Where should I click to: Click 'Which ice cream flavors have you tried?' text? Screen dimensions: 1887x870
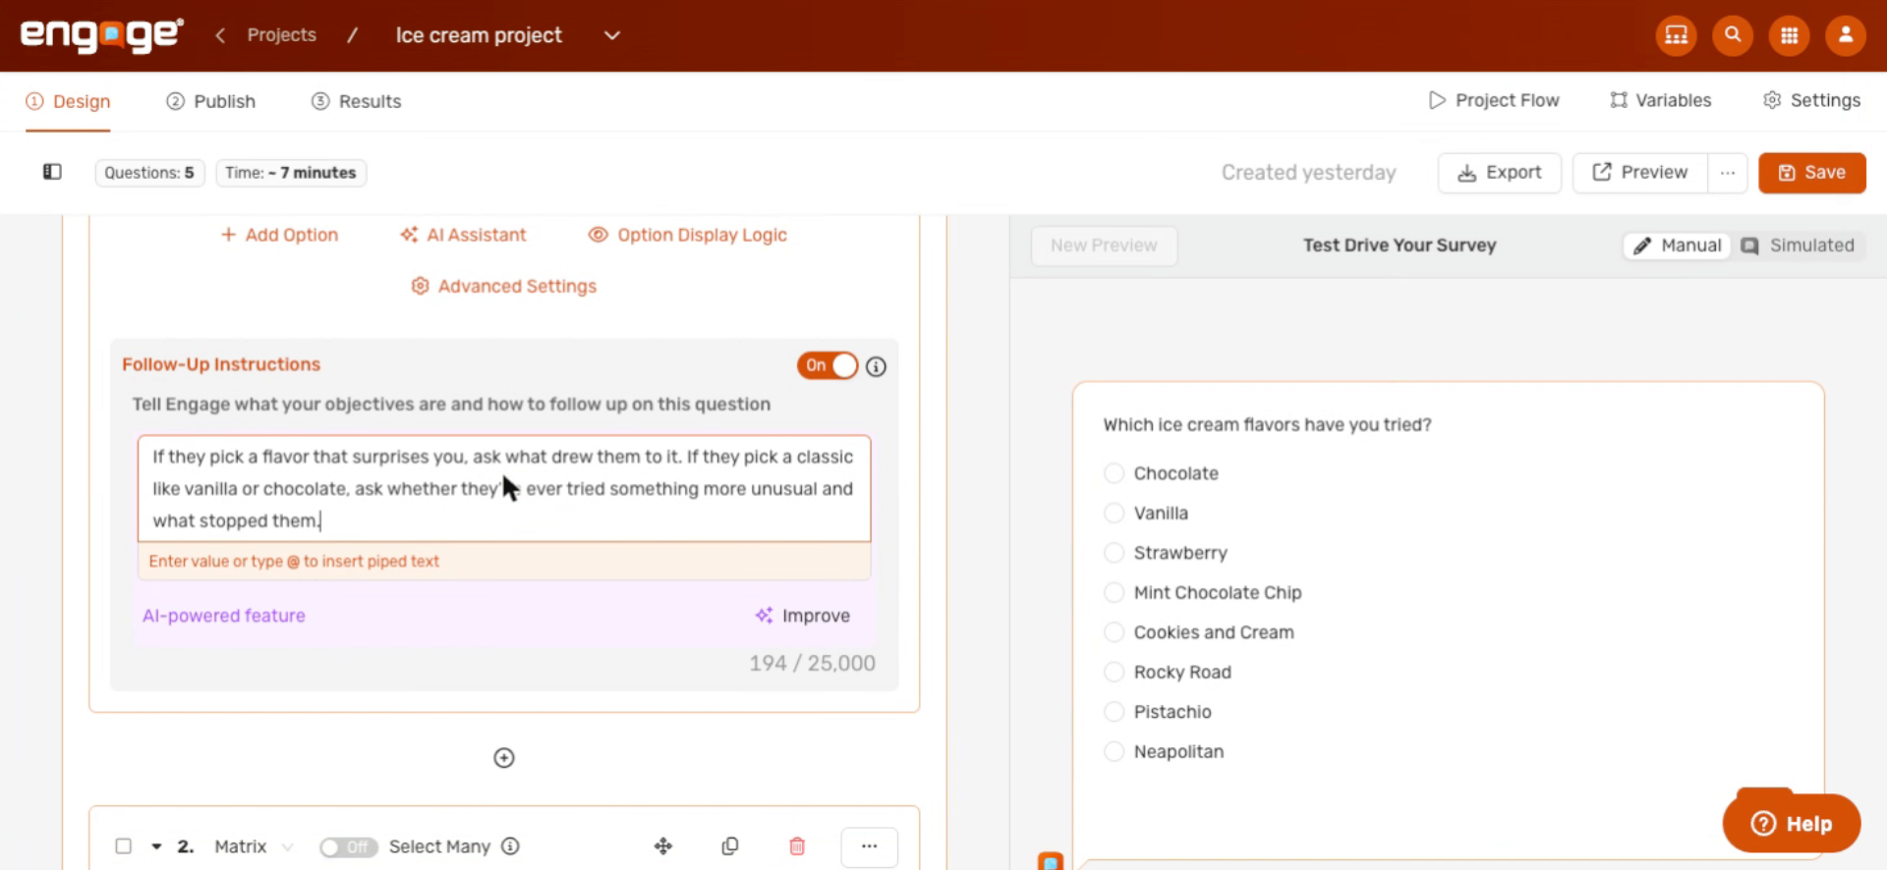click(1267, 424)
